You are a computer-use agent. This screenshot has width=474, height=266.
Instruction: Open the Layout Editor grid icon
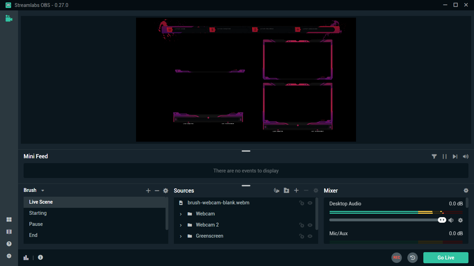[9, 220]
